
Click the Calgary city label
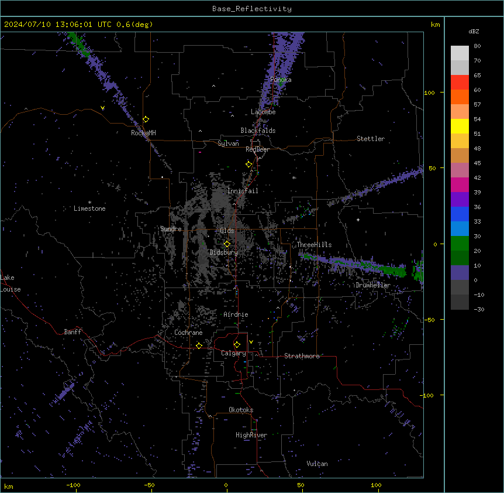(x=233, y=353)
